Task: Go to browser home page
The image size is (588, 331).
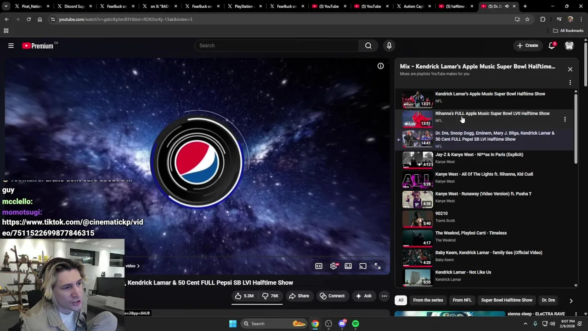Action: click(x=40, y=19)
